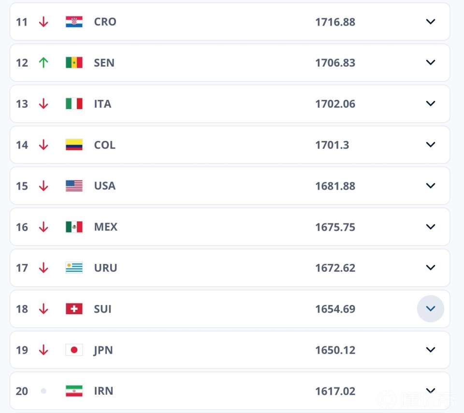Viewport: 464px width, 413px height.
Task: Click the Mexico flag icon
Action: [x=74, y=227]
